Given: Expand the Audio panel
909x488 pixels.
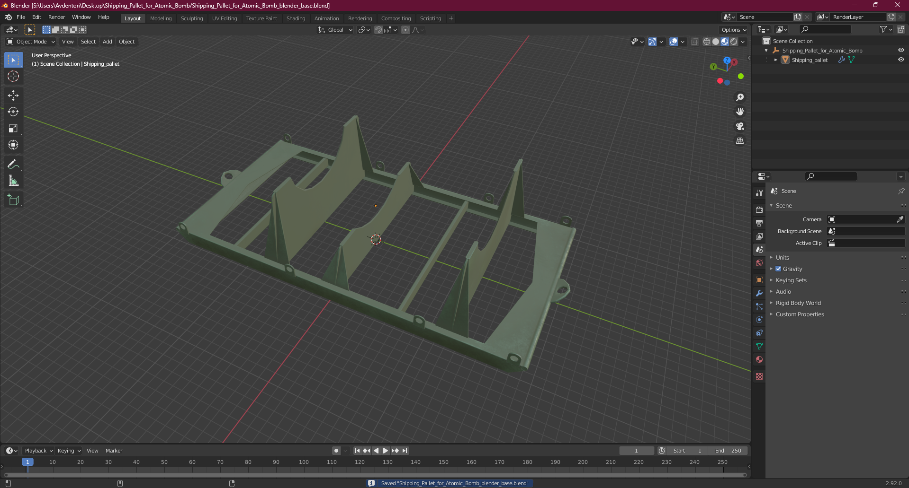Looking at the screenshot, I should (x=783, y=291).
